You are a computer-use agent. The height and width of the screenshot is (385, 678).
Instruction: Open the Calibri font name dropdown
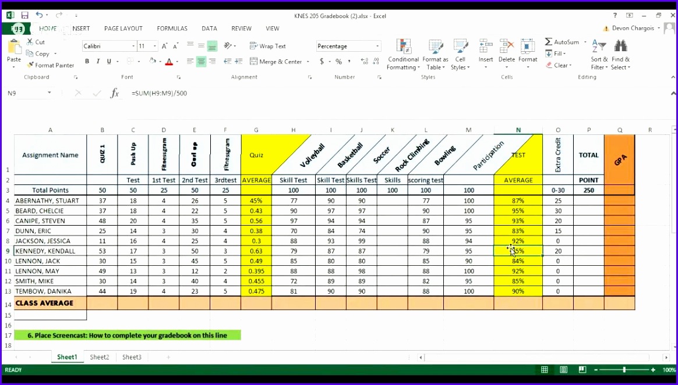tap(133, 46)
